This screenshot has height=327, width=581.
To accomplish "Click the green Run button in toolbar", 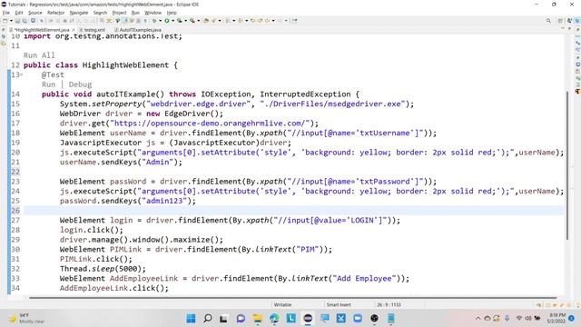I will [167, 21].
